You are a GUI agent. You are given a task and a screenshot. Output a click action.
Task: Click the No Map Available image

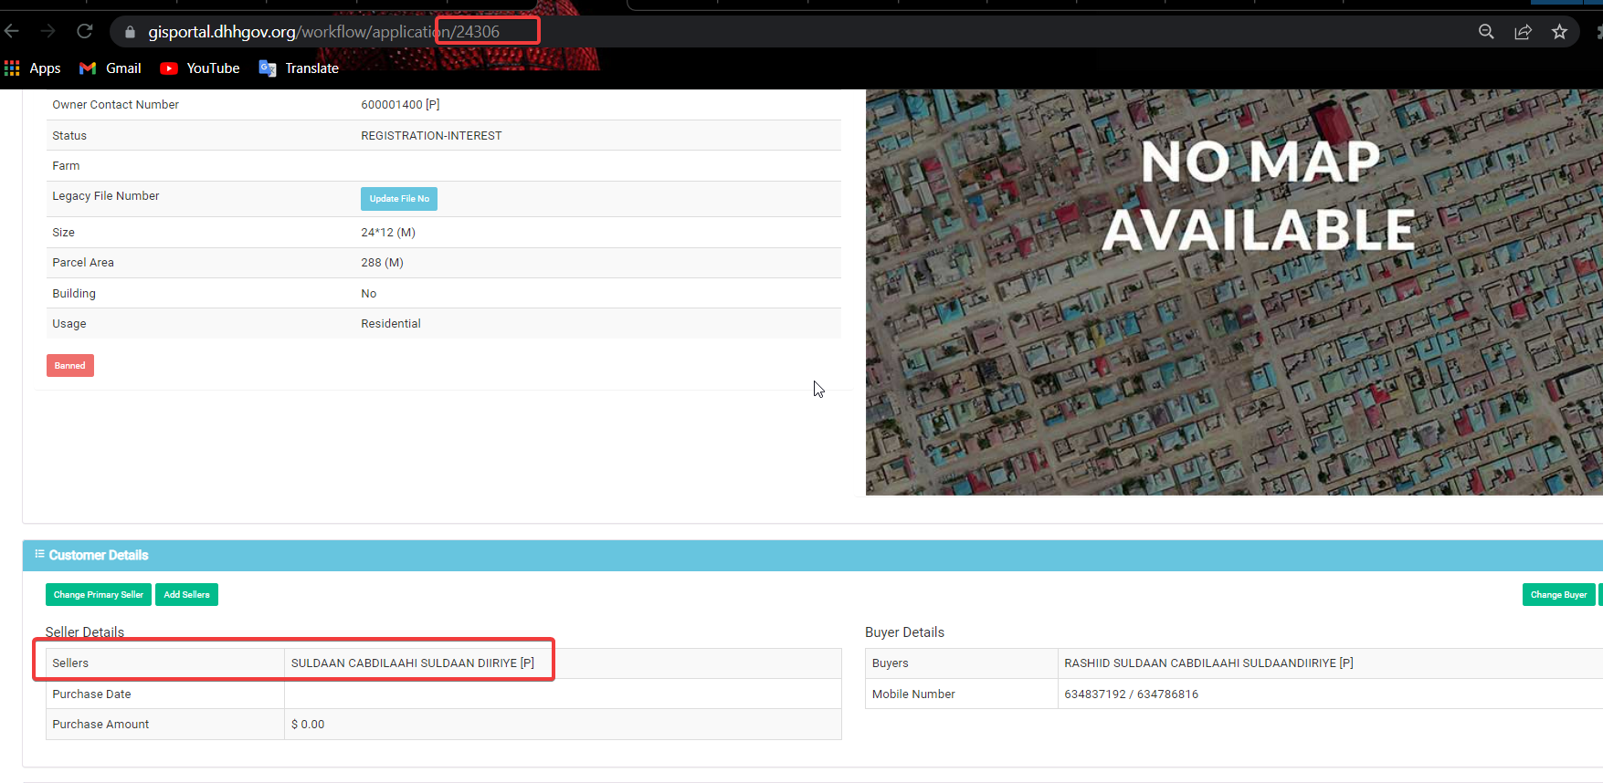[1234, 292]
